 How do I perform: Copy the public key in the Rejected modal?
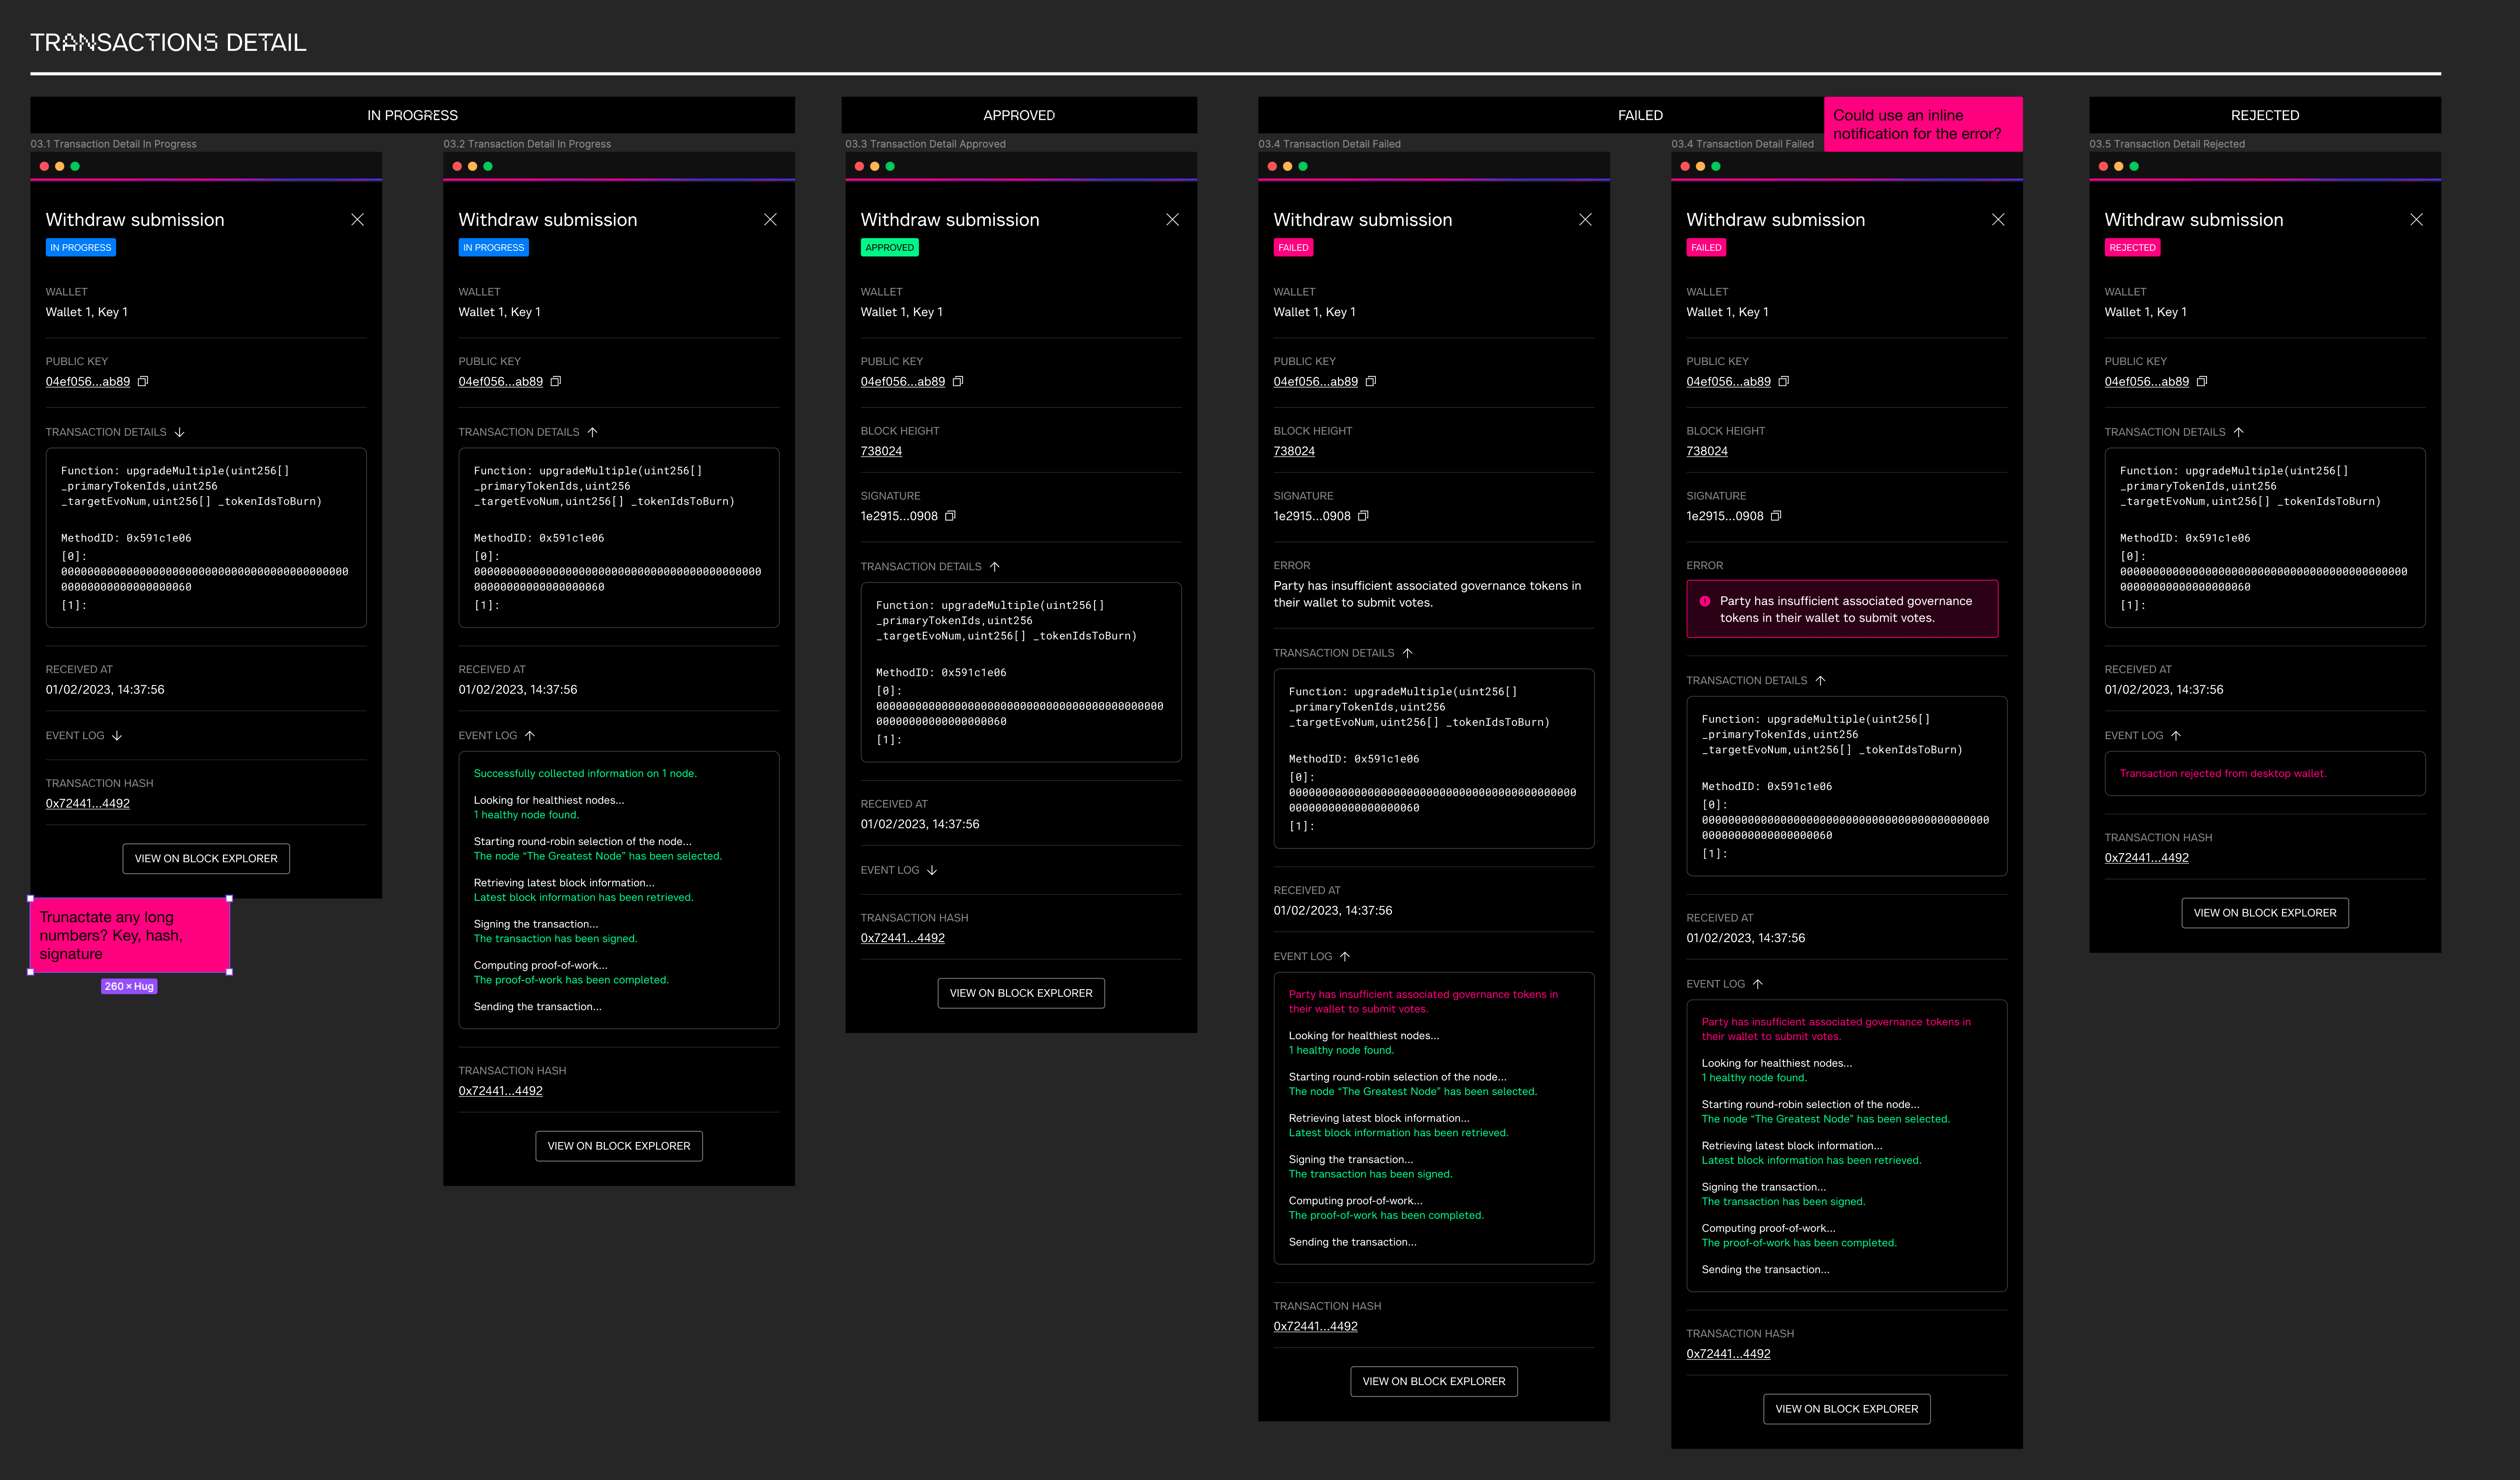click(x=2201, y=381)
